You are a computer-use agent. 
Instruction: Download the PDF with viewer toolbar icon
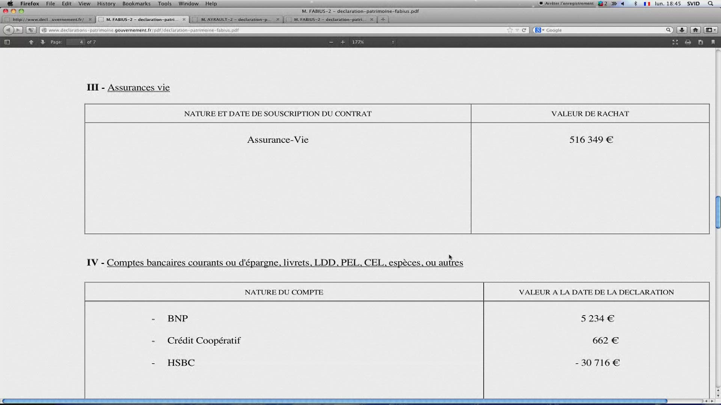[x=701, y=42]
